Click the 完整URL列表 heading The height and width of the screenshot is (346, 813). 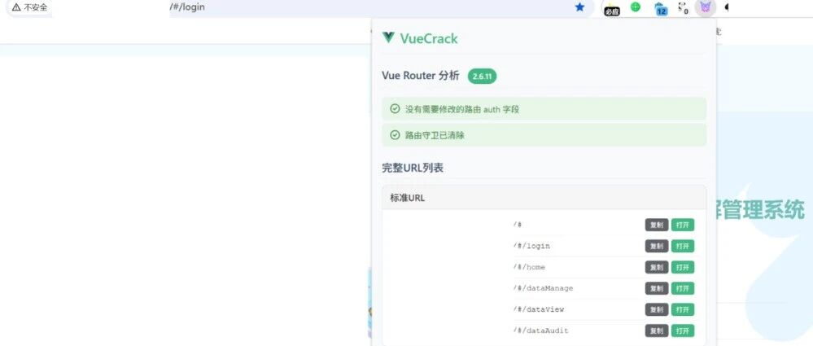point(413,168)
